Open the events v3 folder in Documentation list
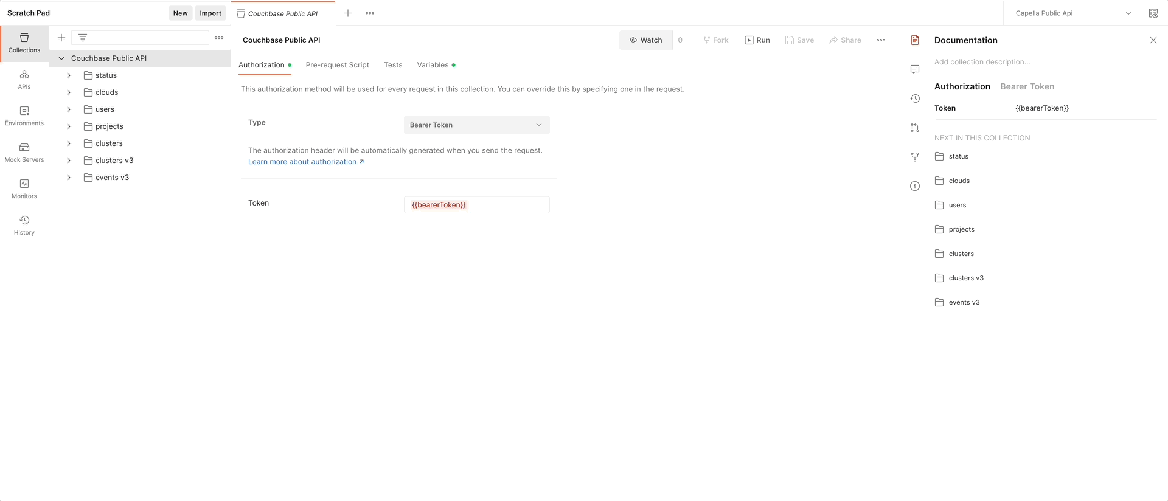The height and width of the screenshot is (501, 1168). [957, 302]
